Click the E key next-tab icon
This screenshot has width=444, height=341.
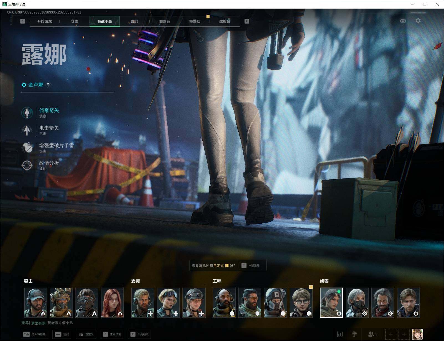[247, 21]
